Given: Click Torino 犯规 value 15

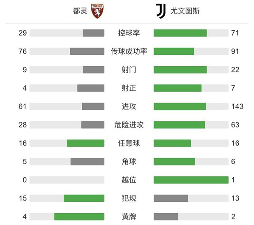Looking at the screenshot, I should tap(22, 198).
